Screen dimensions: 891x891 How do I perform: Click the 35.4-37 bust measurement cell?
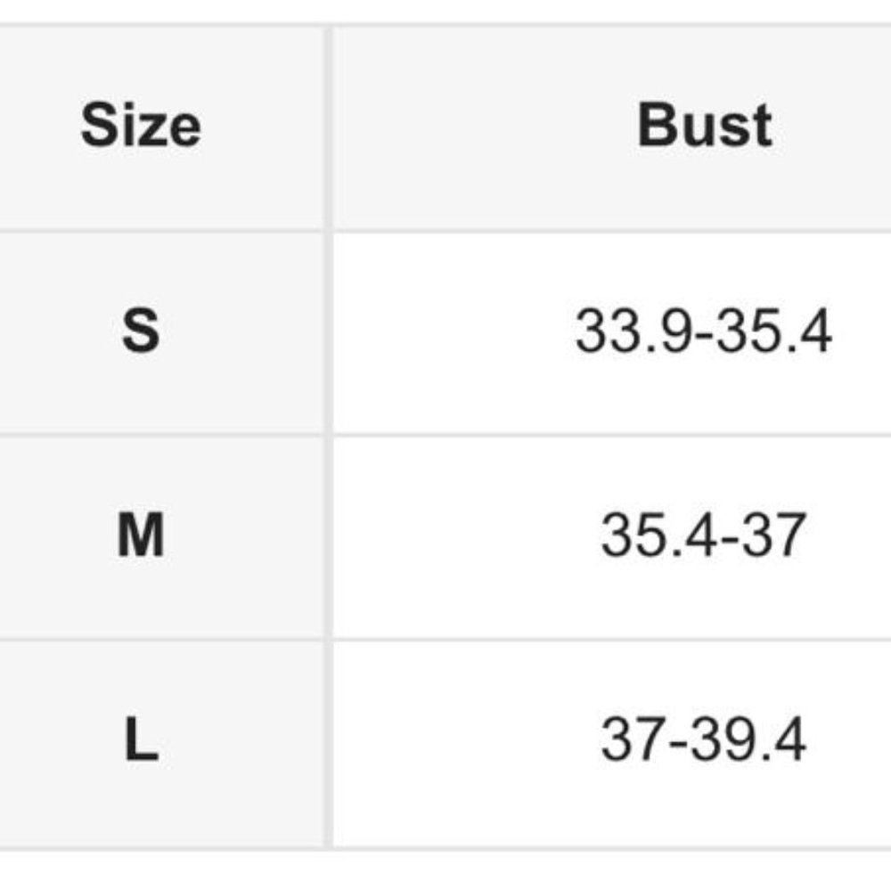click(x=612, y=537)
